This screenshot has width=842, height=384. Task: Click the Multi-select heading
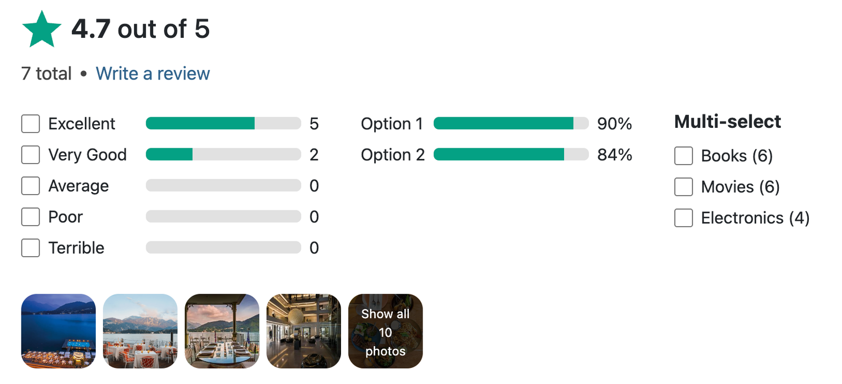point(727,122)
